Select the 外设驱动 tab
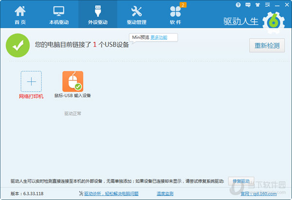The image size is (292, 200). [98, 15]
